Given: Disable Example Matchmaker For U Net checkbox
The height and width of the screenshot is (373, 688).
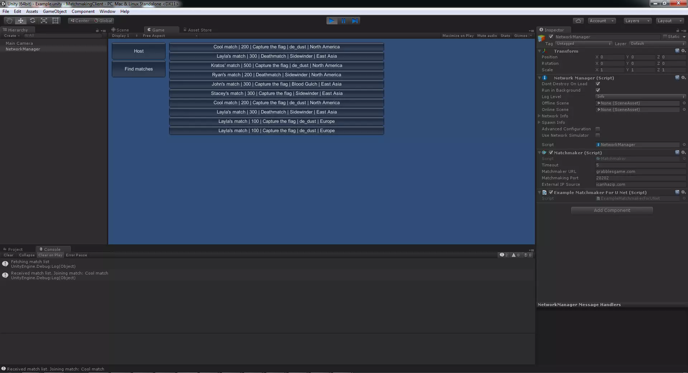Looking at the screenshot, I should 551,192.
